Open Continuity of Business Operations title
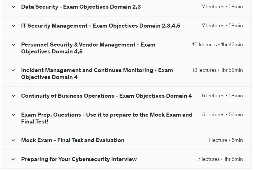The image size is (253, 170). pos(106,96)
